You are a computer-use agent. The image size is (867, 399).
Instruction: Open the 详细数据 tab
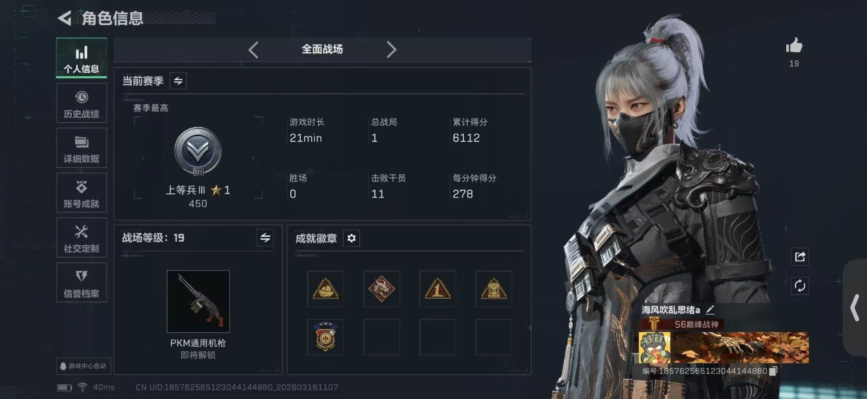coord(82,148)
